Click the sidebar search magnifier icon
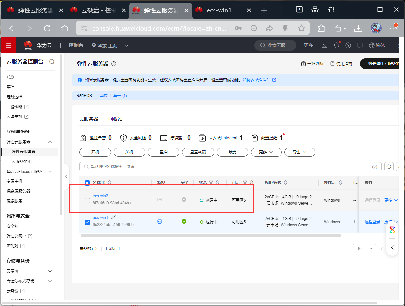 pyautogui.click(x=52, y=62)
